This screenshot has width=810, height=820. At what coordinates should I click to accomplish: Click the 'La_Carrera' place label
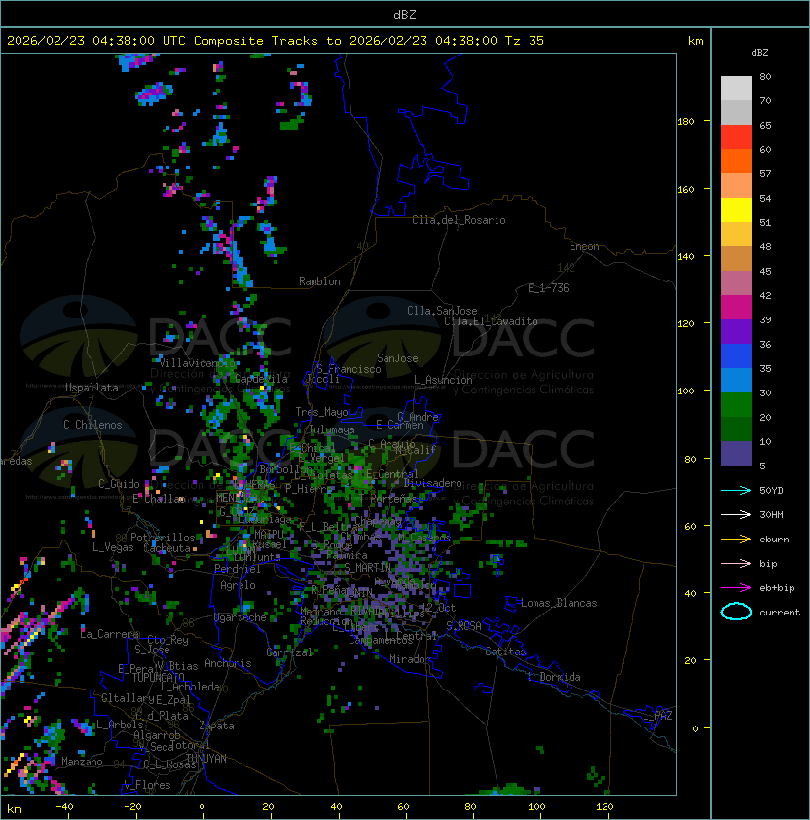(110, 634)
